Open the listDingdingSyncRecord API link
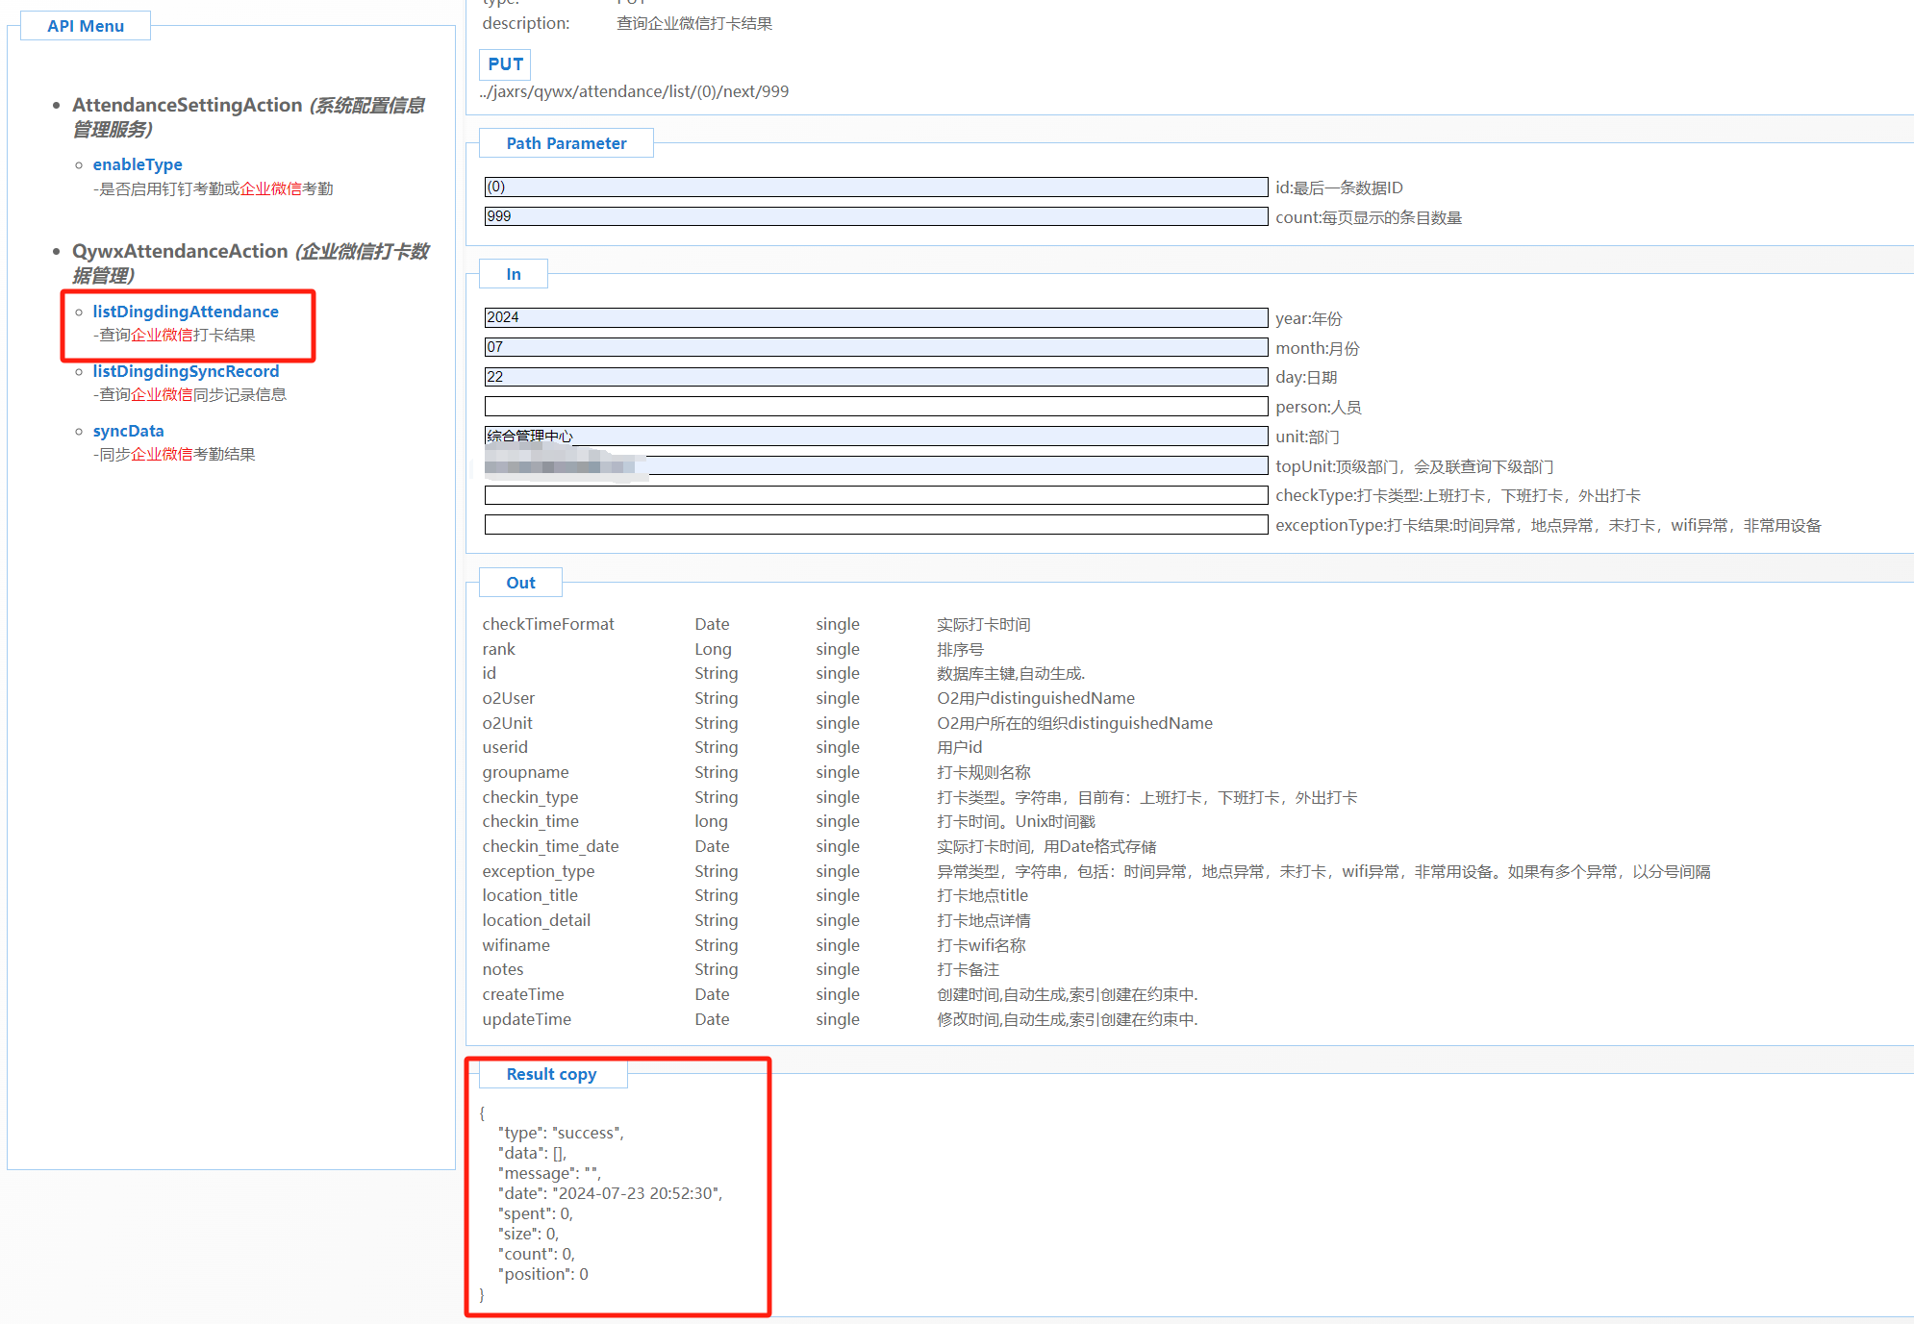Image resolution: width=1914 pixels, height=1324 pixels. point(186,371)
